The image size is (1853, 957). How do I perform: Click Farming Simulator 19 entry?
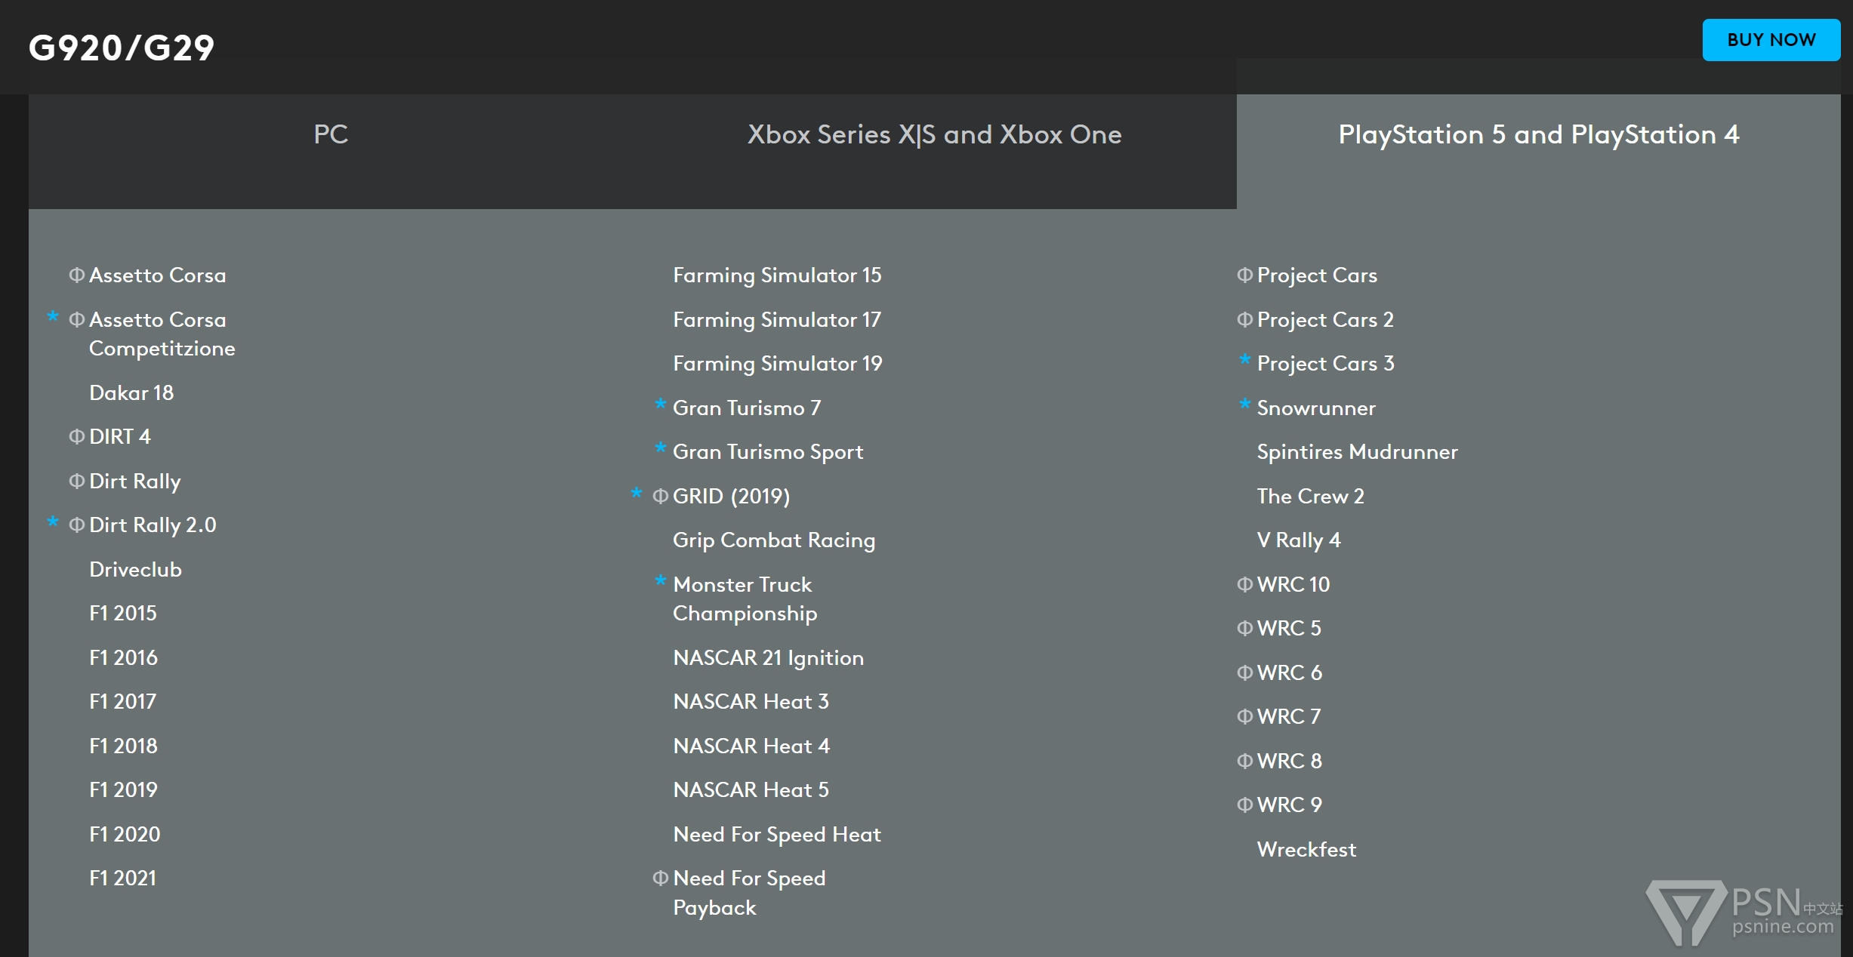(778, 365)
